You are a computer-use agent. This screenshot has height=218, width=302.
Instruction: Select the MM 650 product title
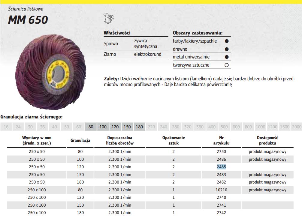point(28,19)
